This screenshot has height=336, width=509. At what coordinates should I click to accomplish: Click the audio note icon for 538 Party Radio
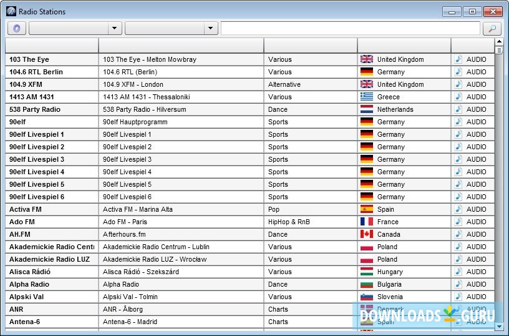458,109
